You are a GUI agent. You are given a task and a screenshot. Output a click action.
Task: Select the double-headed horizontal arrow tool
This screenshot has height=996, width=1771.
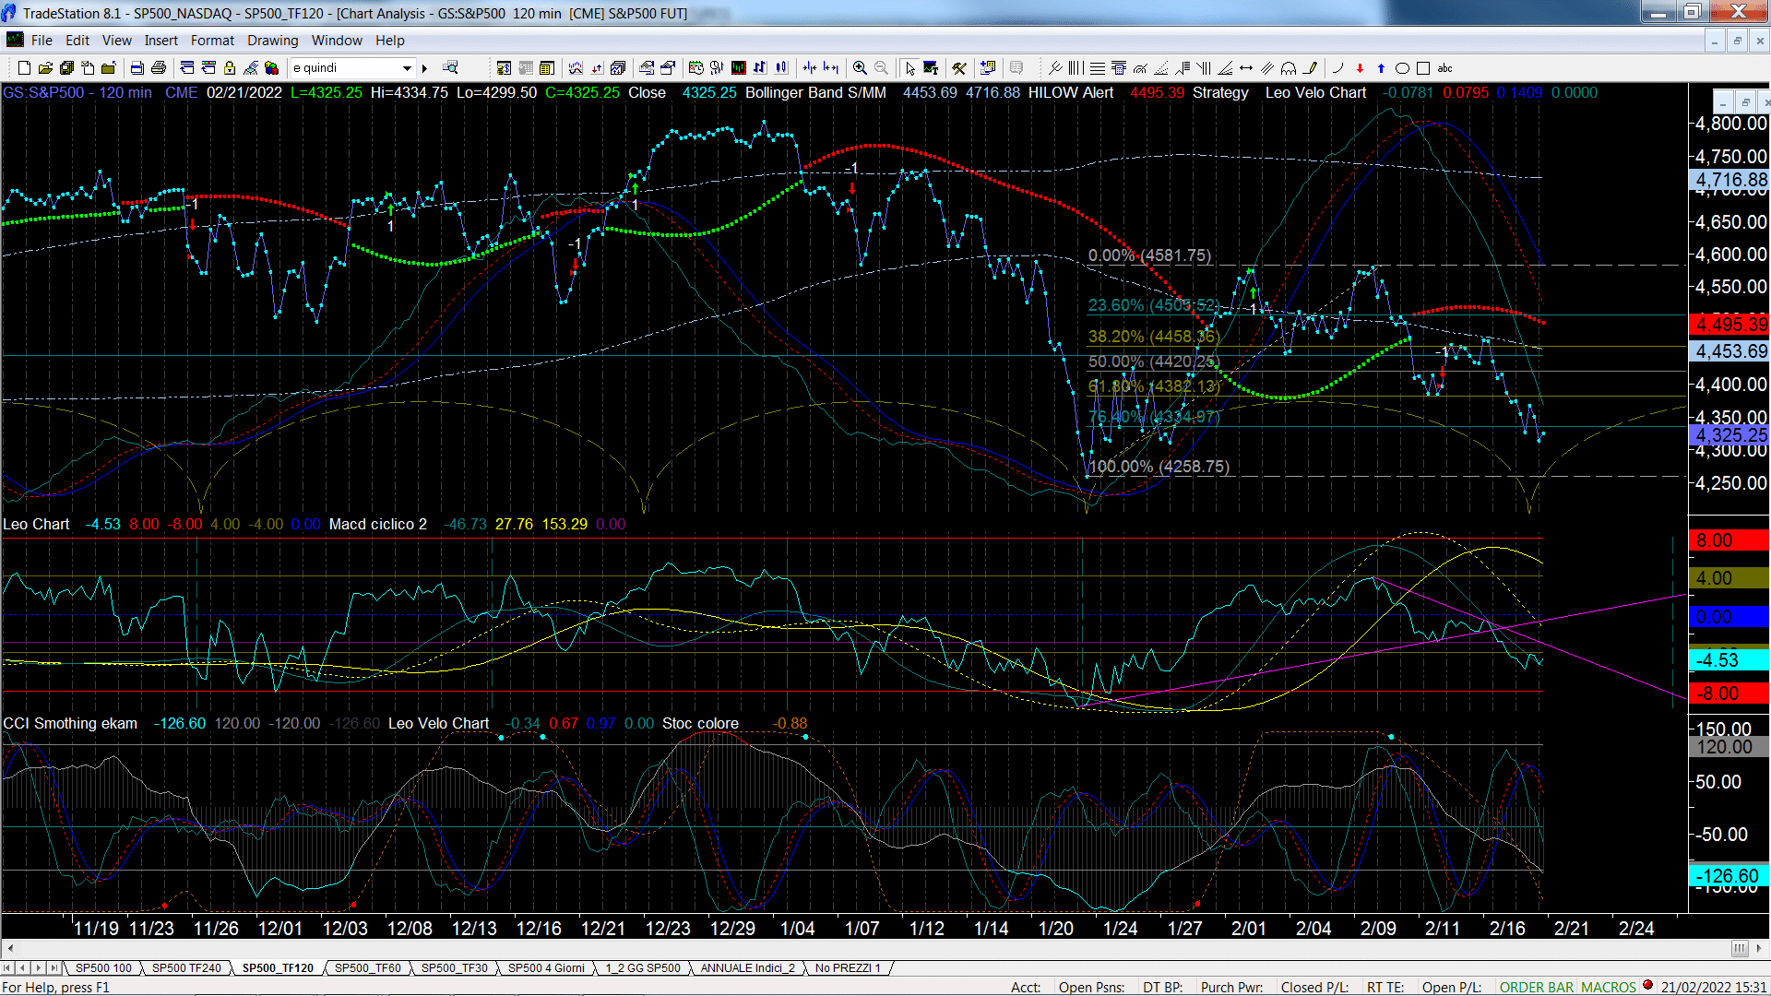point(1246,68)
